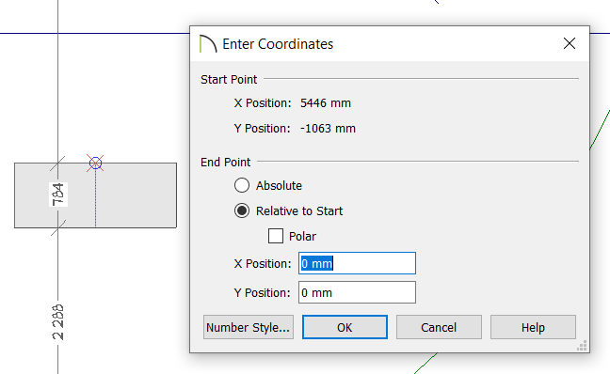Open Help for entering coordinates
This screenshot has height=374, width=610.
pyautogui.click(x=533, y=327)
